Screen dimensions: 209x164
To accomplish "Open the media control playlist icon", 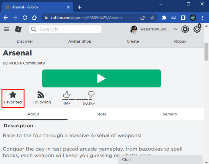I will [x=174, y=18].
